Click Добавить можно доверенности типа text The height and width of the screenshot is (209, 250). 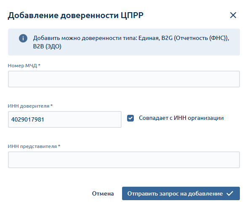click(85, 38)
